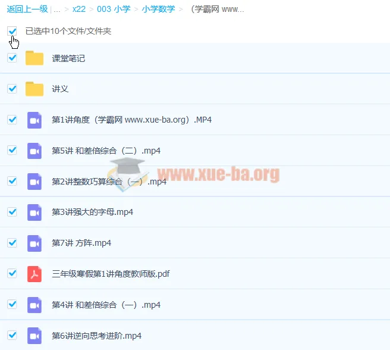Deselect checkbox for 第6讲逆向思考进阶.mp4
This screenshot has width=390, height=350.
pos(12,335)
